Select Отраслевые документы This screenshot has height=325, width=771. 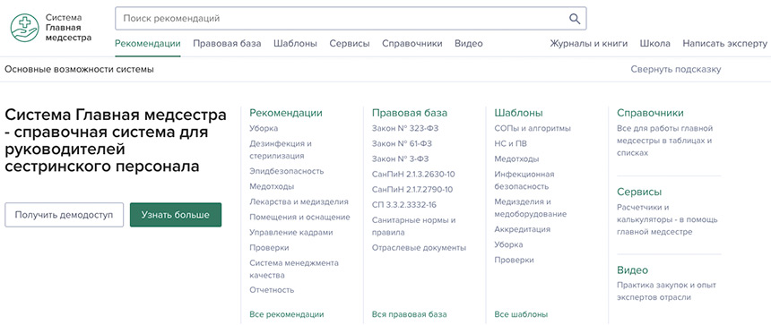pyautogui.click(x=419, y=247)
